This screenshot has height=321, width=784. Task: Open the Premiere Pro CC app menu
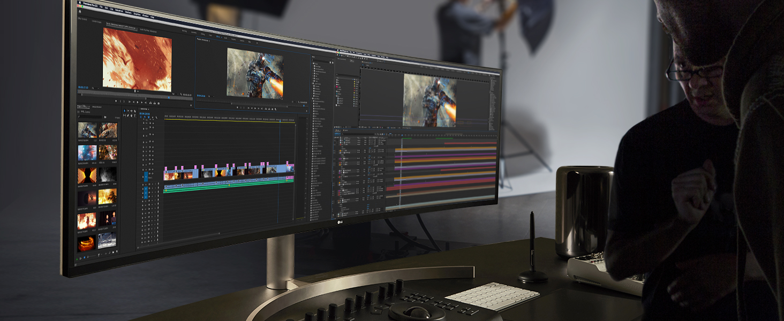point(91,5)
